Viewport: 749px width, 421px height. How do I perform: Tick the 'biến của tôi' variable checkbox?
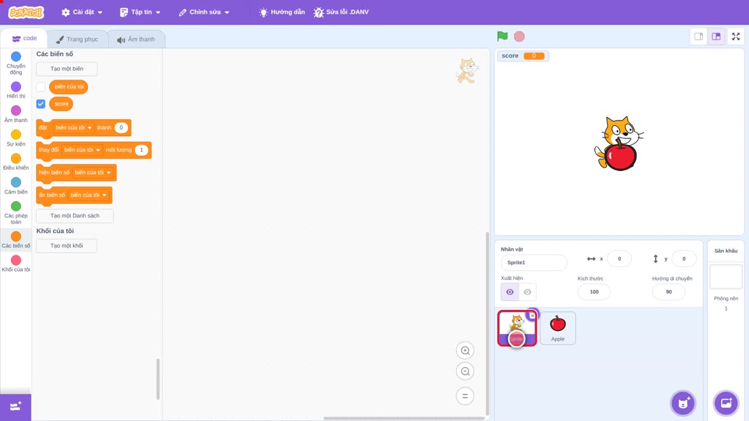click(41, 87)
